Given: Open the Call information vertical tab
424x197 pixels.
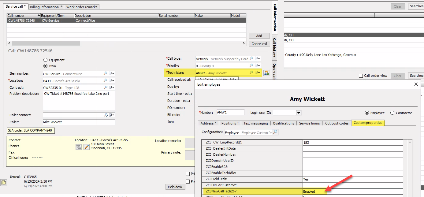Looking at the screenshot, I should (274, 17).
